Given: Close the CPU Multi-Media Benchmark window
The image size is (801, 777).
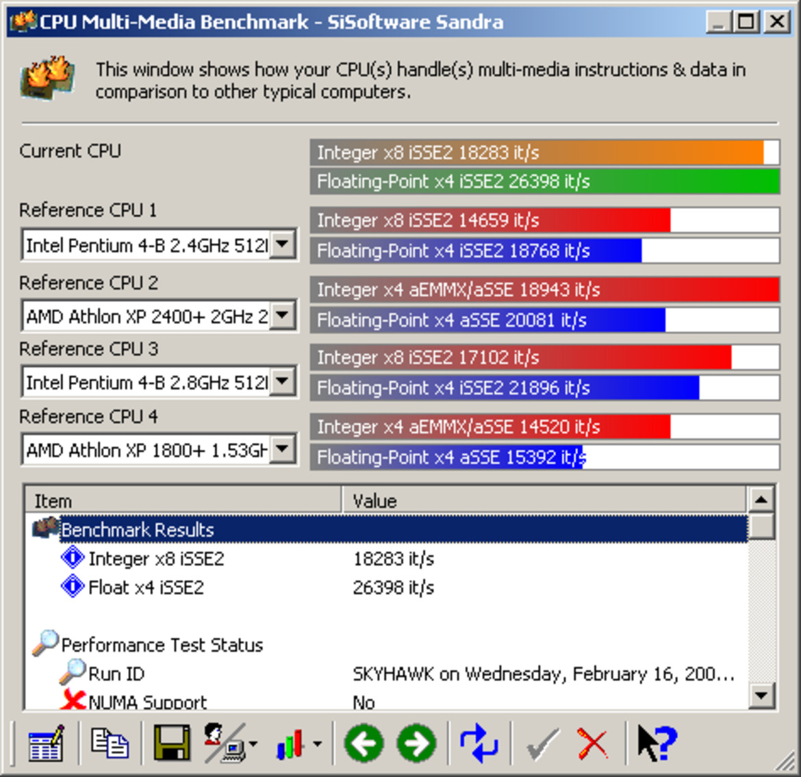Looking at the screenshot, I should tap(777, 22).
